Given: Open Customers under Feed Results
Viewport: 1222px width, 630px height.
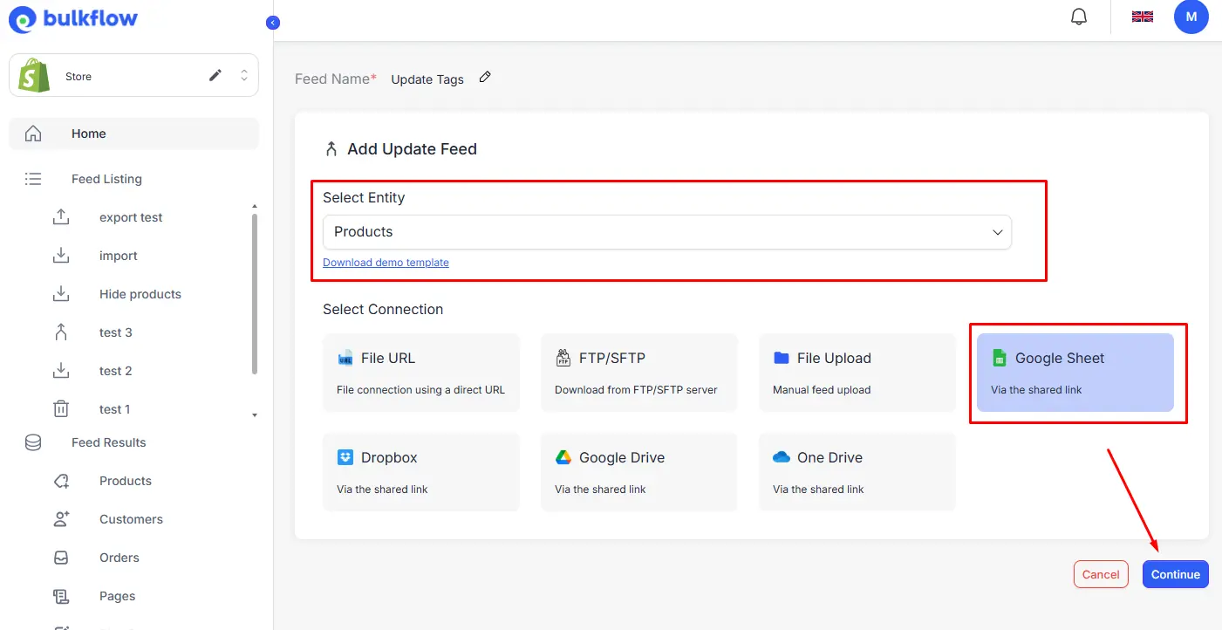Looking at the screenshot, I should (x=131, y=519).
